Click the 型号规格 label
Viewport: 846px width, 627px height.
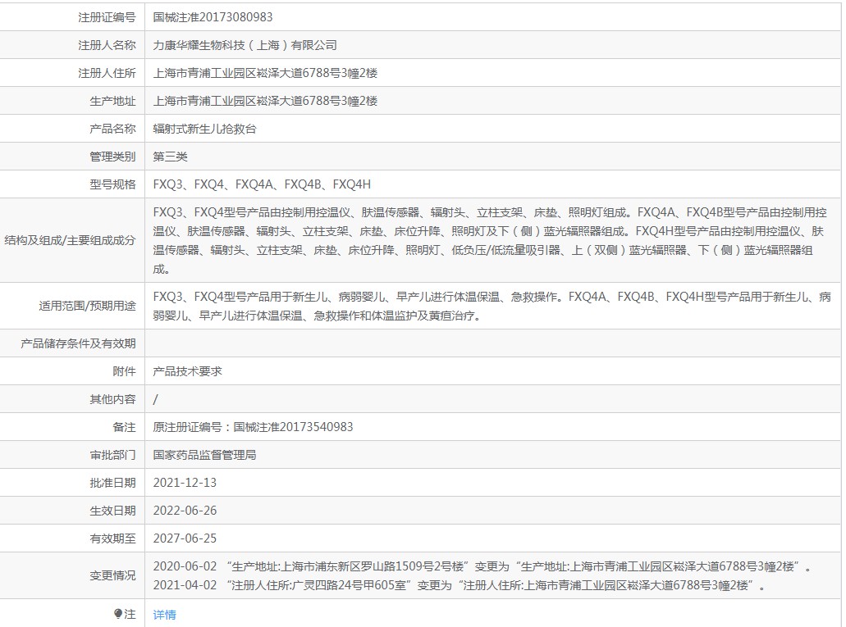(112, 184)
